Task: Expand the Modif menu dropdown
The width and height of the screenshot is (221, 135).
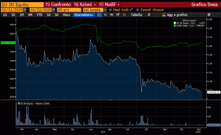Action: pos(118,5)
